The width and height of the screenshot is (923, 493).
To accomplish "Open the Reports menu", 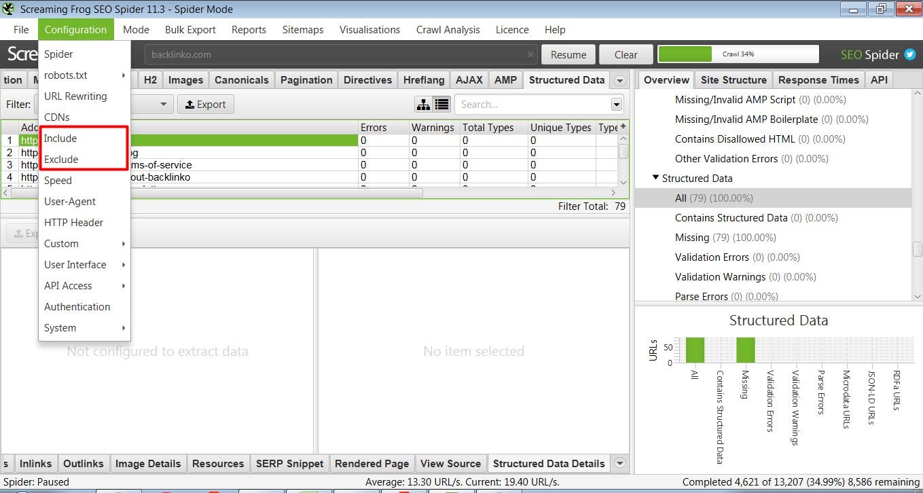I will 249,30.
